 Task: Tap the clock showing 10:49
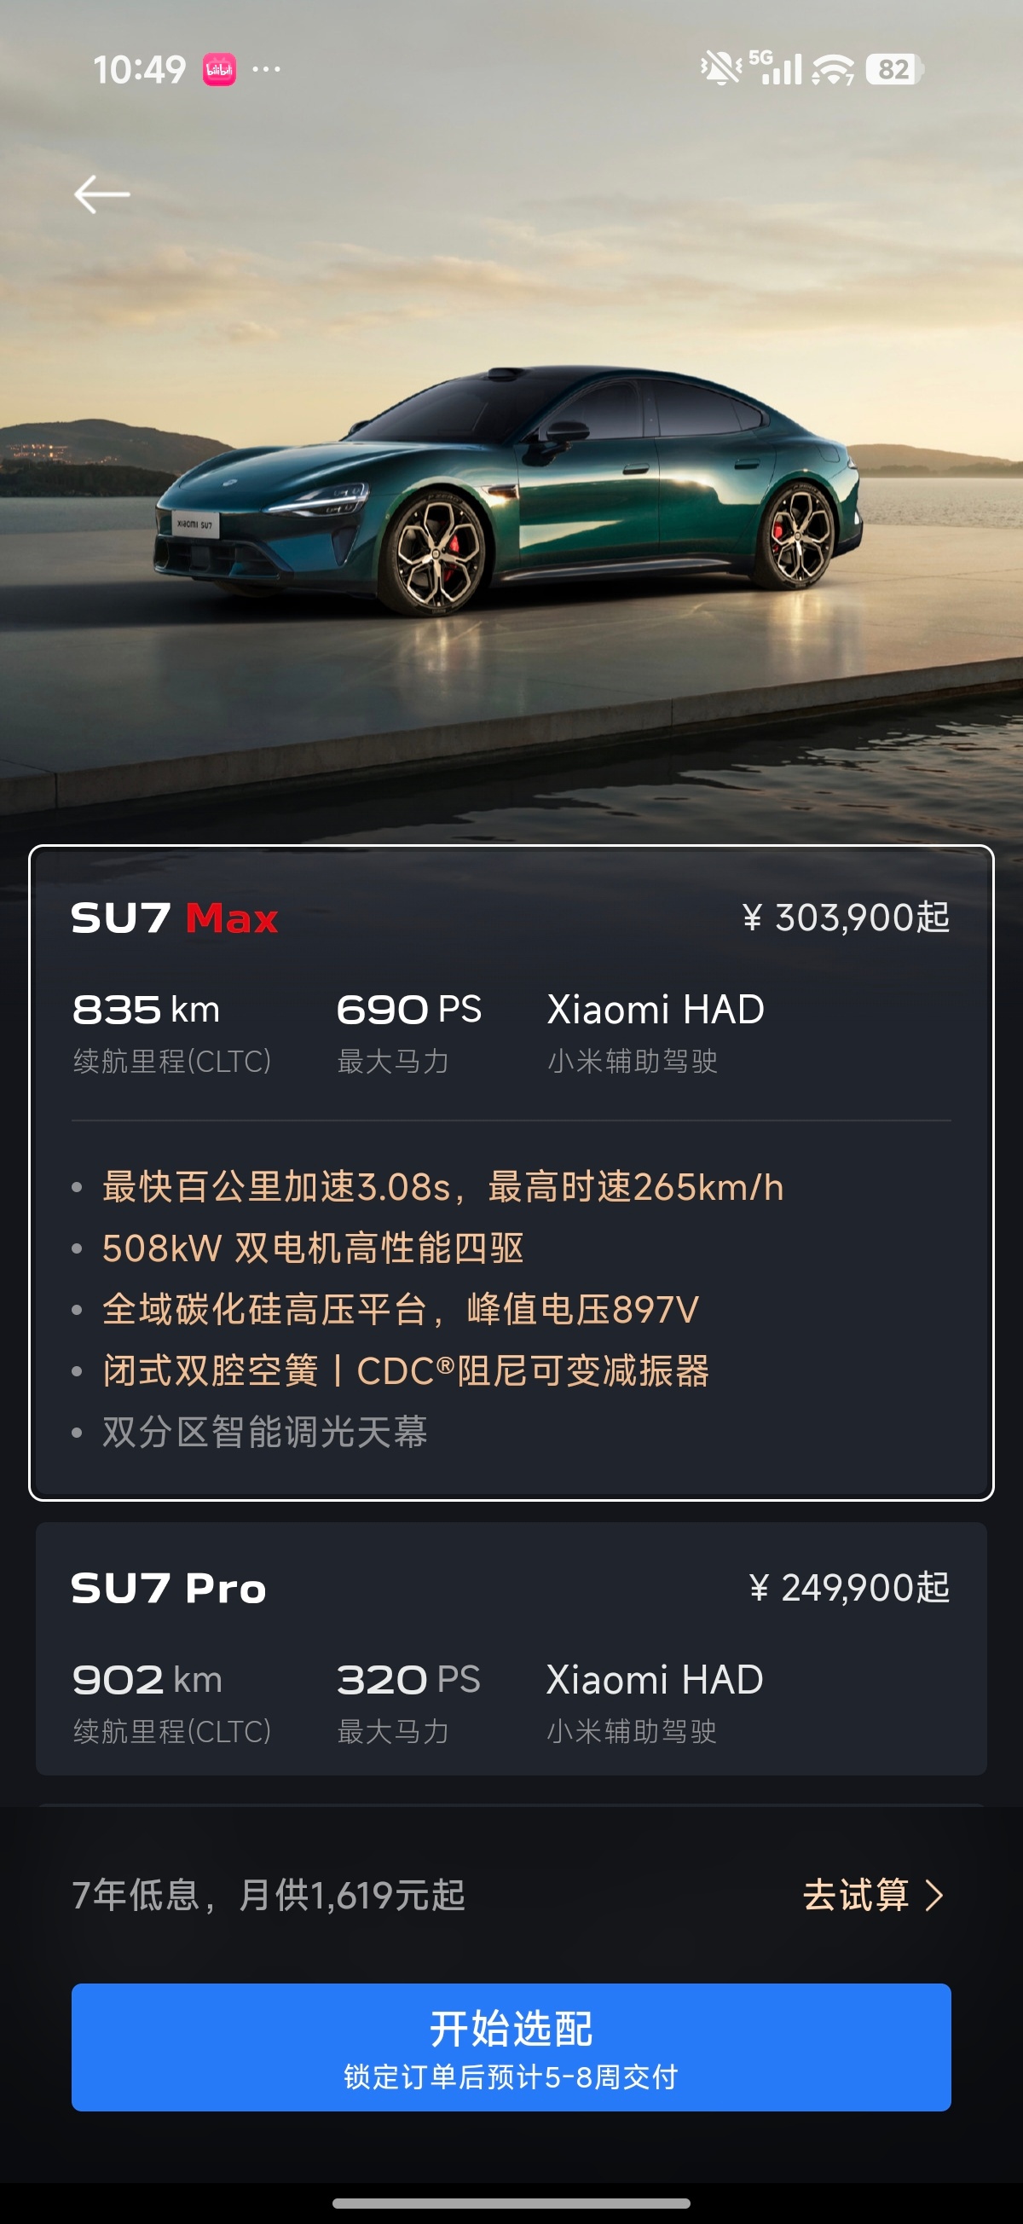(x=139, y=70)
